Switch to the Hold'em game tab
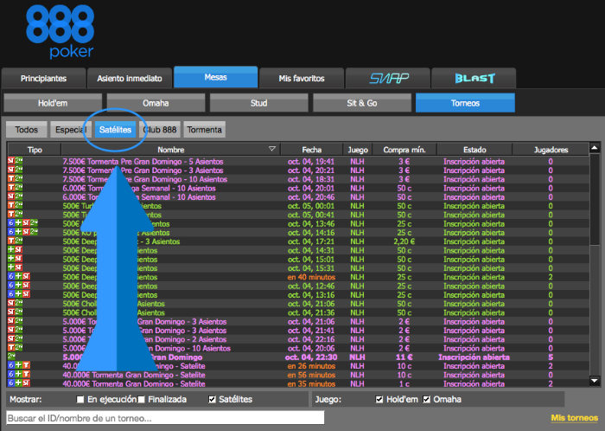Viewport: 605px width, 431px height. tap(53, 103)
